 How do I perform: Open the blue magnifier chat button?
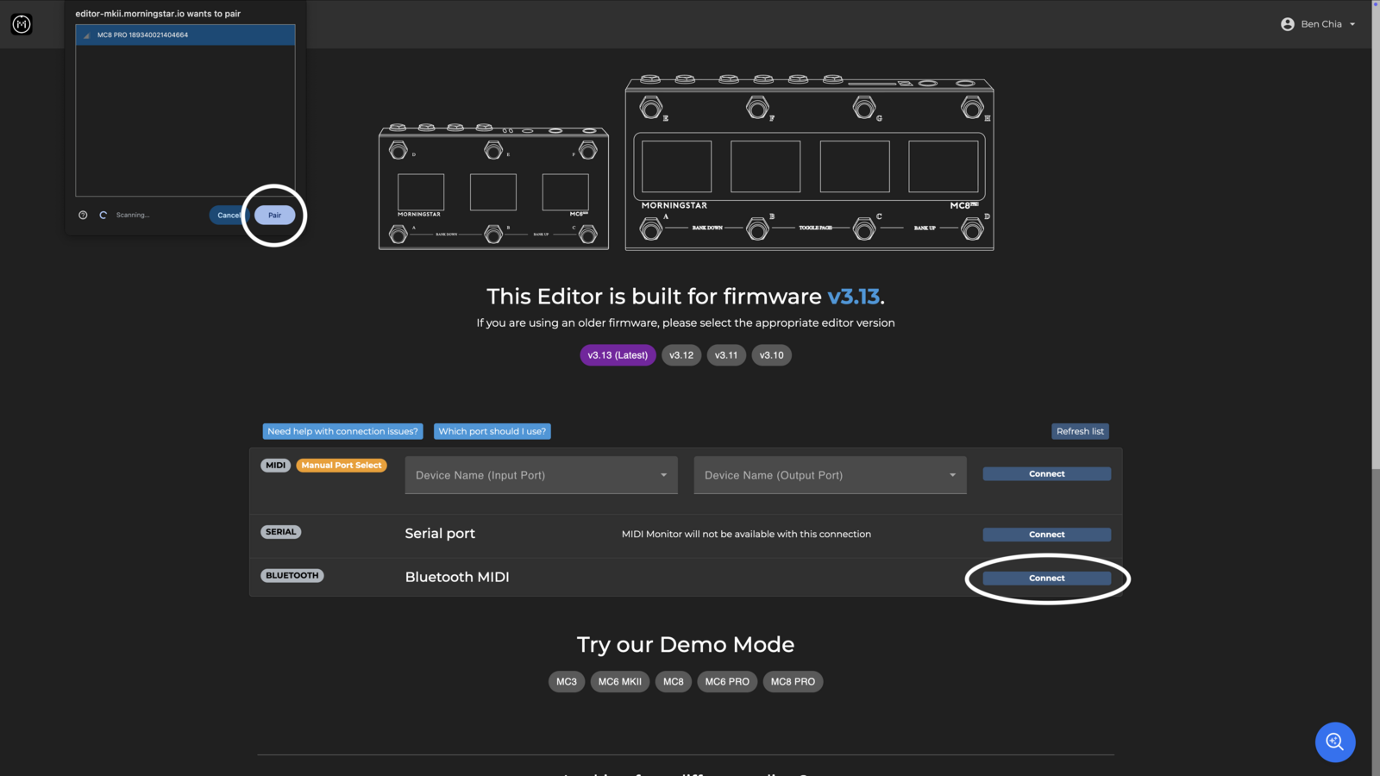point(1334,742)
